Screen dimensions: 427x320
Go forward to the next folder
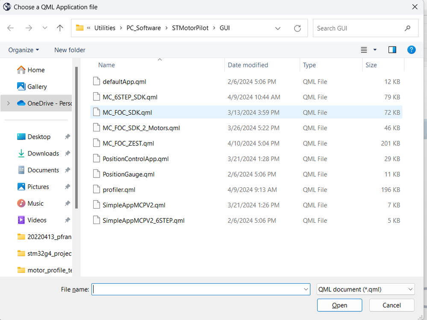click(29, 28)
